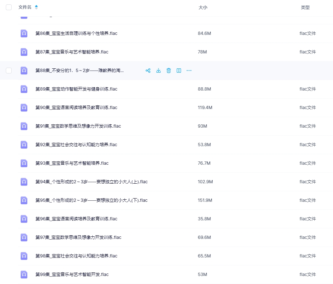Click the 102.9M size value
Image resolution: width=333 pixels, height=284 pixels.
pyautogui.click(x=205, y=181)
